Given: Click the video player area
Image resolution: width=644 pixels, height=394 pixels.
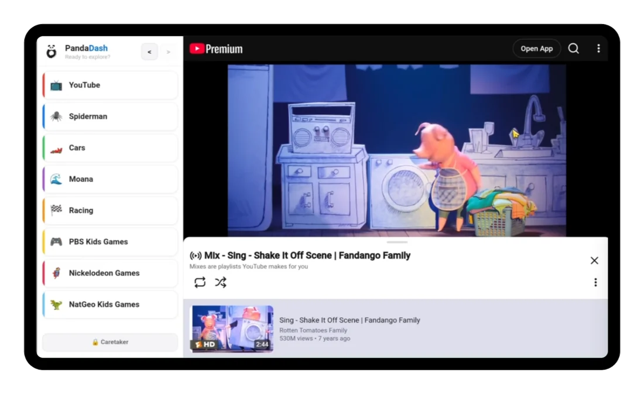Looking at the screenshot, I should tap(397, 150).
